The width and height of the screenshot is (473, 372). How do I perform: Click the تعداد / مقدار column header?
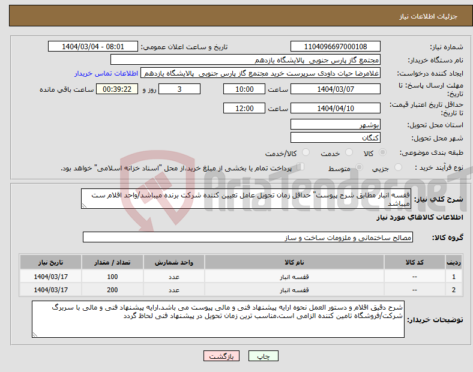pyautogui.click(x=112, y=262)
